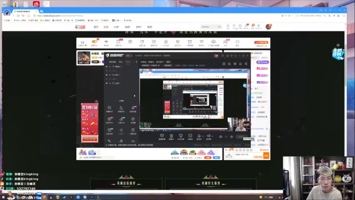Open 直播 in Douyu navigation
The image size is (355, 200).
[106, 27]
